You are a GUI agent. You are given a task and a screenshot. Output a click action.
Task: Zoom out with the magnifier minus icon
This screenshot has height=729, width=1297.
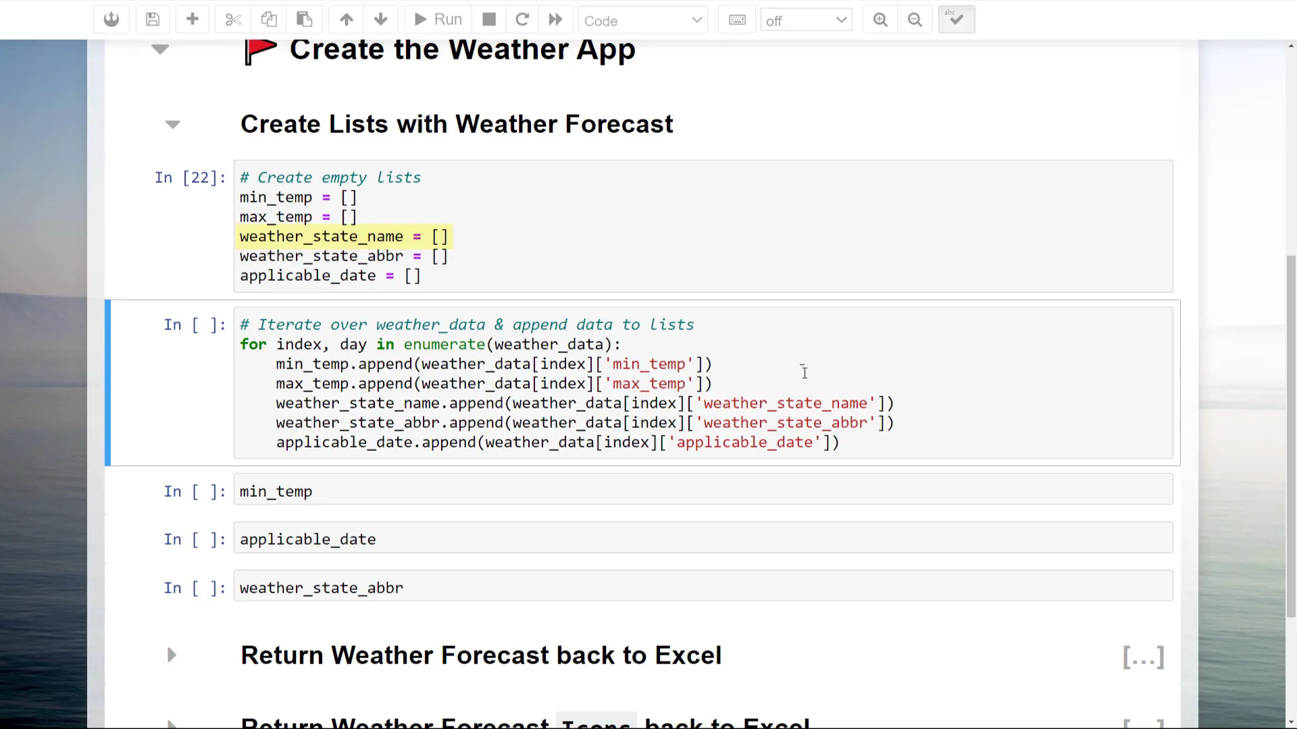pyautogui.click(x=915, y=20)
